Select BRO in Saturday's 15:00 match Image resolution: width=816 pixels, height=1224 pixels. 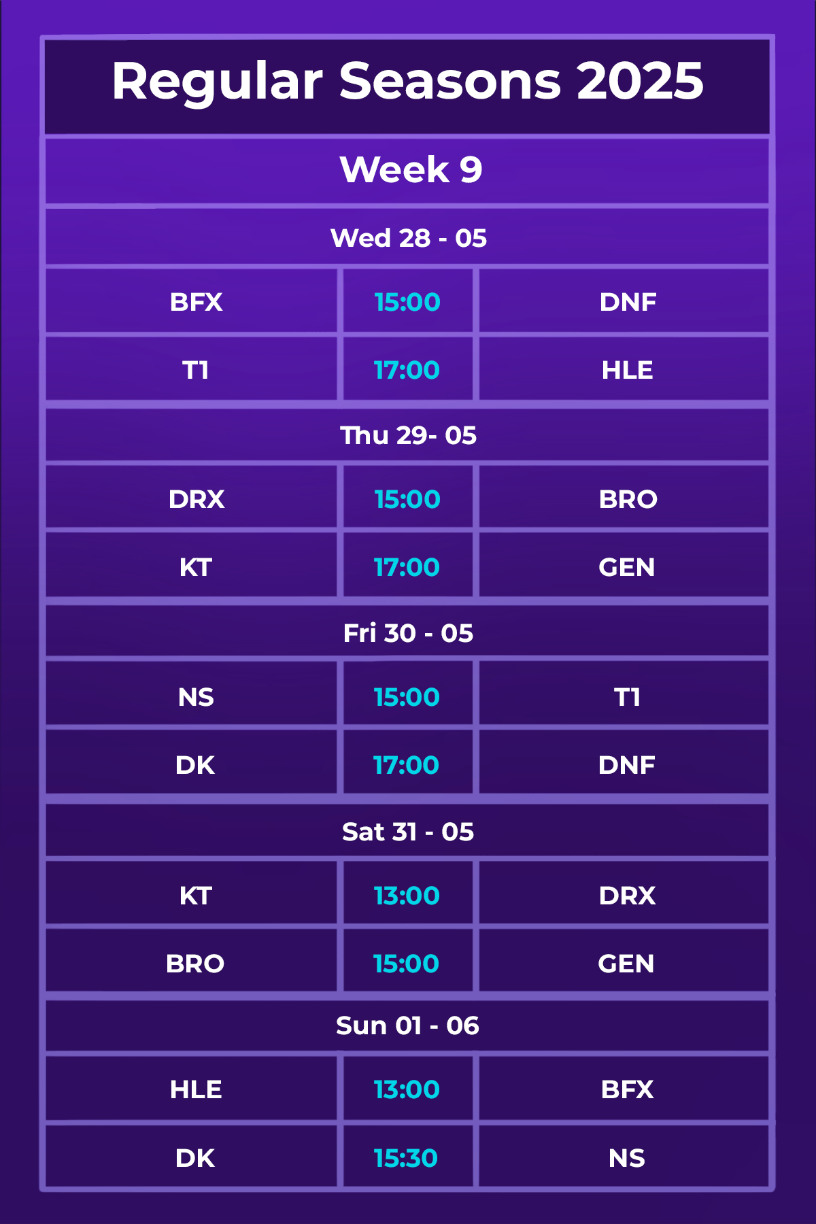coord(195,964)
